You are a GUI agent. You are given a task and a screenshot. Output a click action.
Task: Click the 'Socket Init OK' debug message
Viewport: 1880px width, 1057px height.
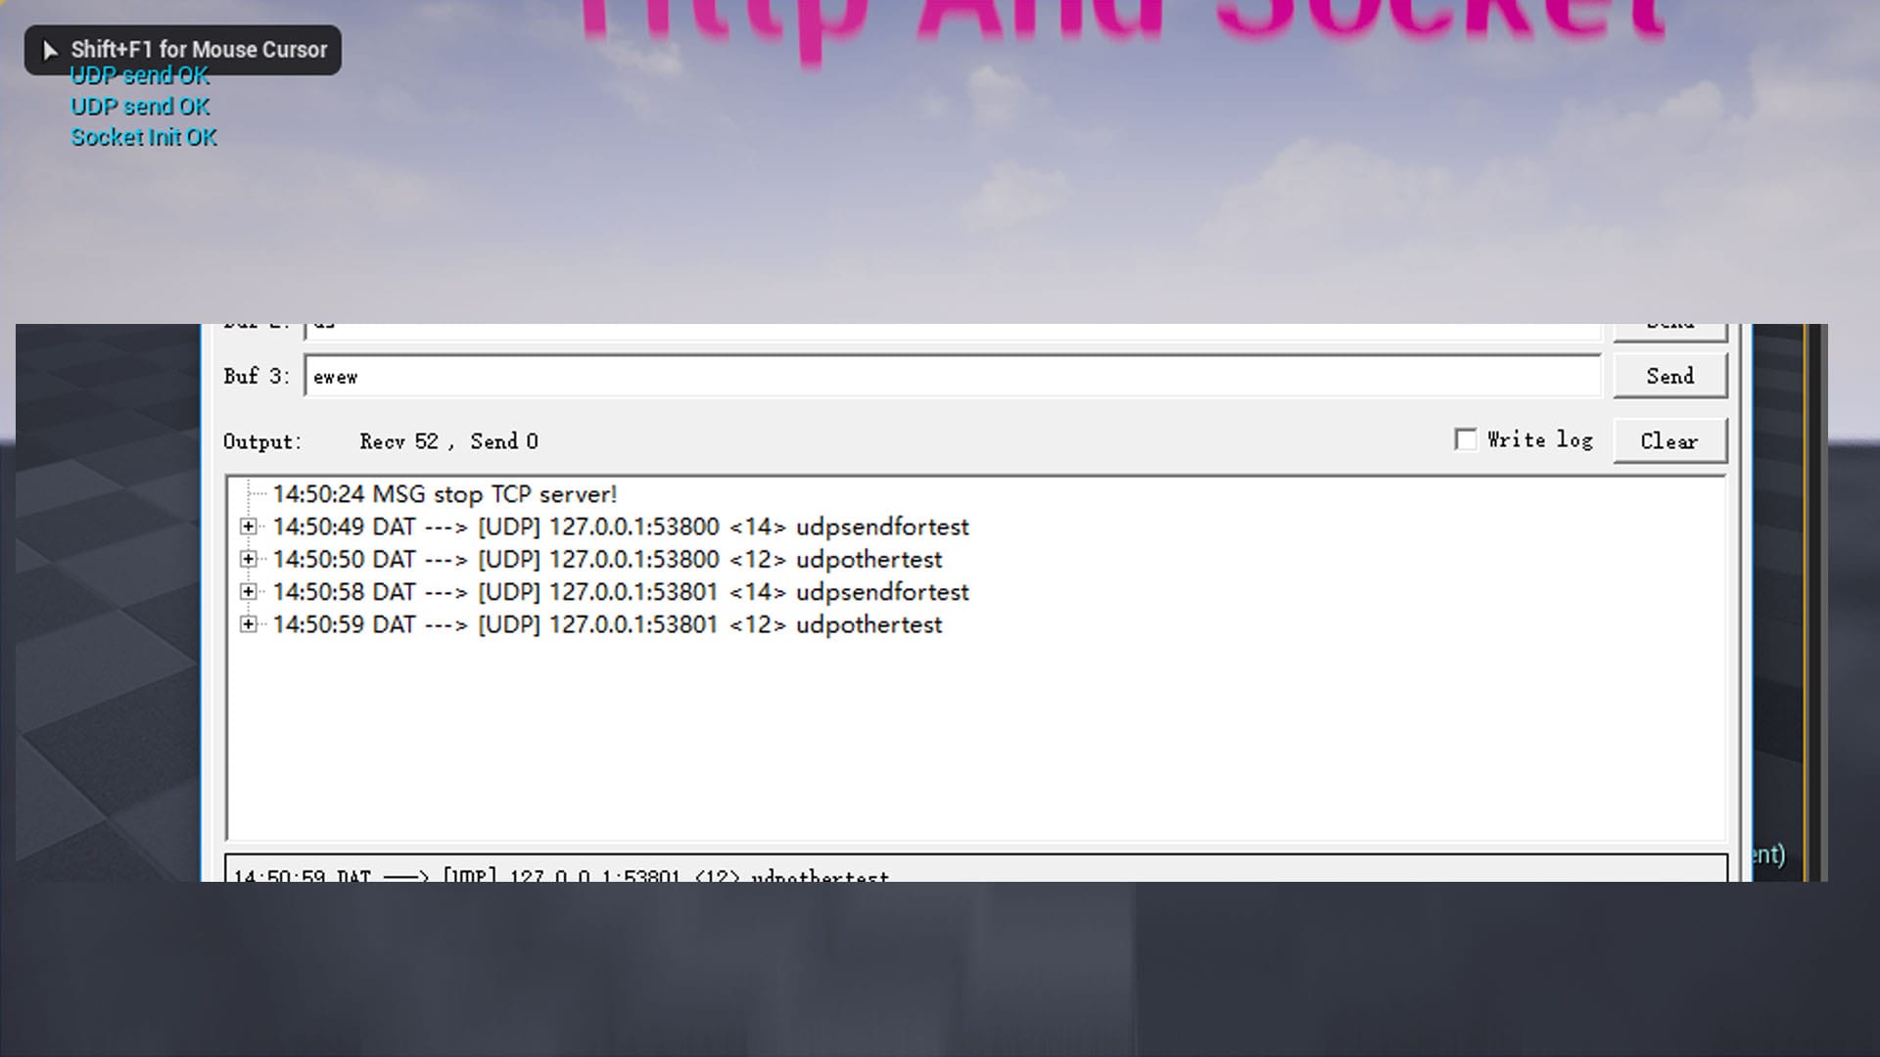pyautogui.click(x=144, y=137)
